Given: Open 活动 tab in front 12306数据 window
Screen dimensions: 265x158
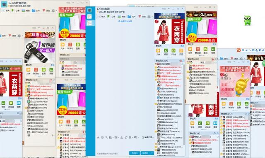Looking at the screenshot, I should point(142,17).
